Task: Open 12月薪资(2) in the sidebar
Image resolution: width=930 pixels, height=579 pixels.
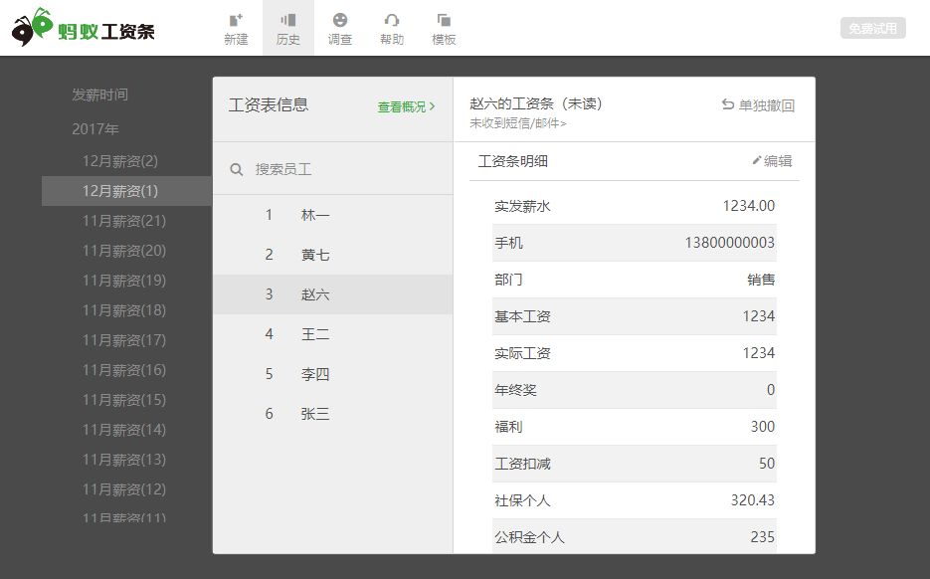Action: pyautogui.click(x=120, y=161)
